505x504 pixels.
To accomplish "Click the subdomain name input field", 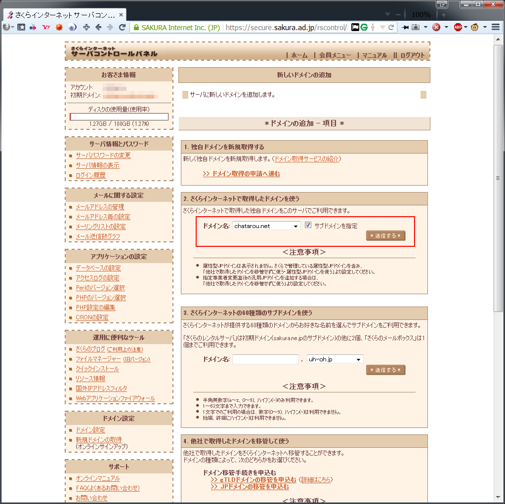I will tap(265, 359).
